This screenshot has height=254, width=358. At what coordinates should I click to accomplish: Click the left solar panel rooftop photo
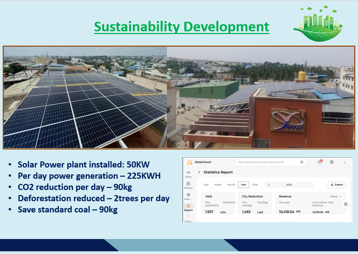pos(85,97)
